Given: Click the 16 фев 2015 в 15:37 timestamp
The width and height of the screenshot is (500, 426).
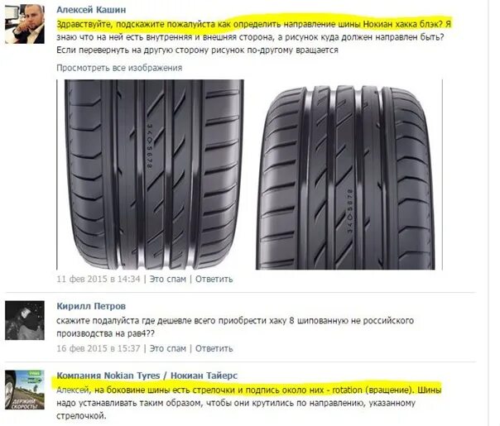Looking at the screenshot, I should pyautogui.click(x=99, y=348).
